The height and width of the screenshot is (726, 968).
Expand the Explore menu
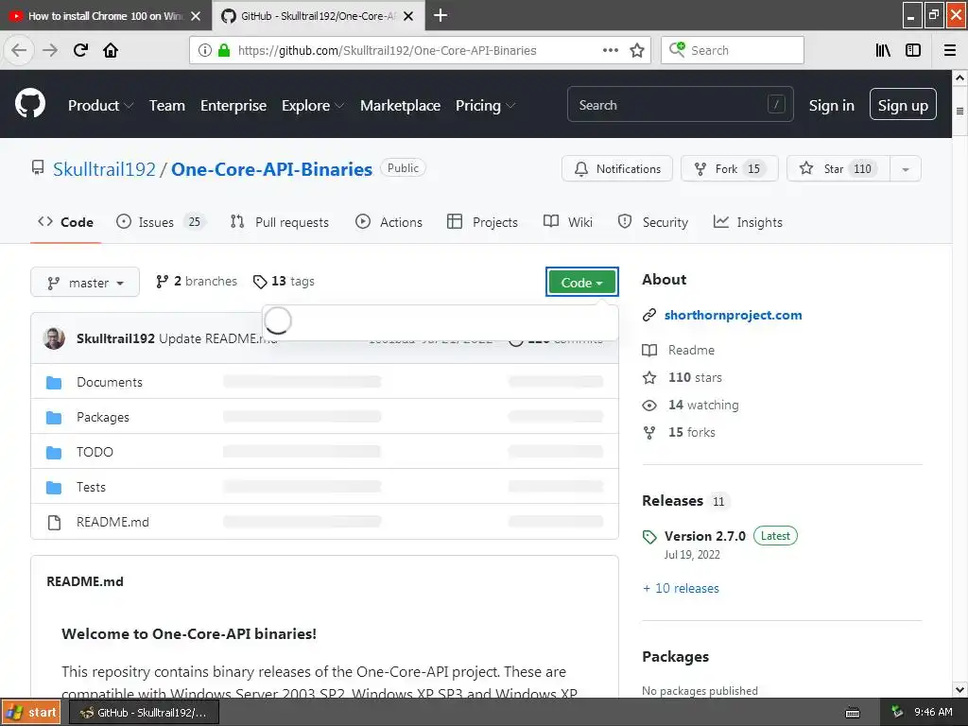coord(313,106)
